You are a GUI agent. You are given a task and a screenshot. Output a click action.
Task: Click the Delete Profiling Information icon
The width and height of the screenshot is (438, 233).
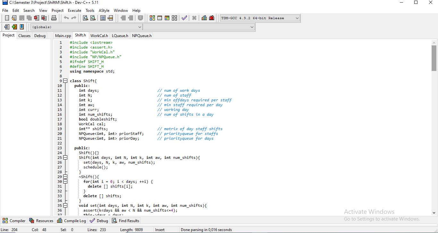(212, 18)
